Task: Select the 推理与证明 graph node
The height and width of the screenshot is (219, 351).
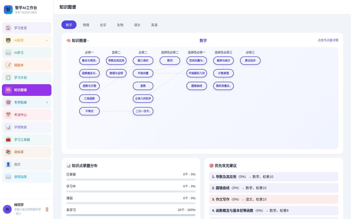Action: tap(116, 73)
